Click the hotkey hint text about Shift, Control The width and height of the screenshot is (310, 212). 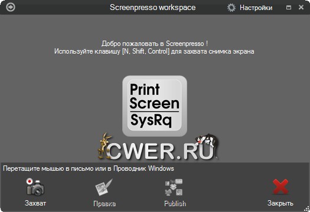pyautogui.click(x=154, y=51)
